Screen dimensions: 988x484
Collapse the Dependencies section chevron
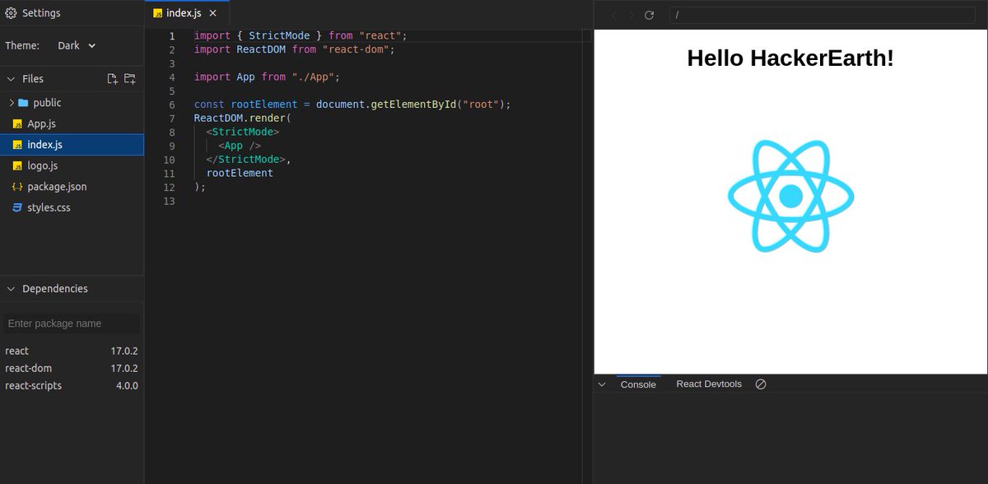[x=11, y=289]
